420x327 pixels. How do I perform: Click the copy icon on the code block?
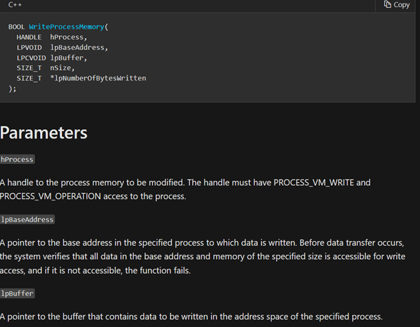tap(387, 4)
